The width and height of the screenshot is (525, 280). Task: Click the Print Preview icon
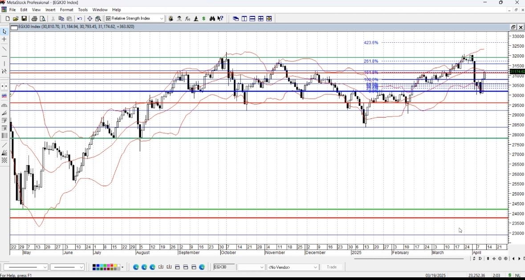point(43,19)
